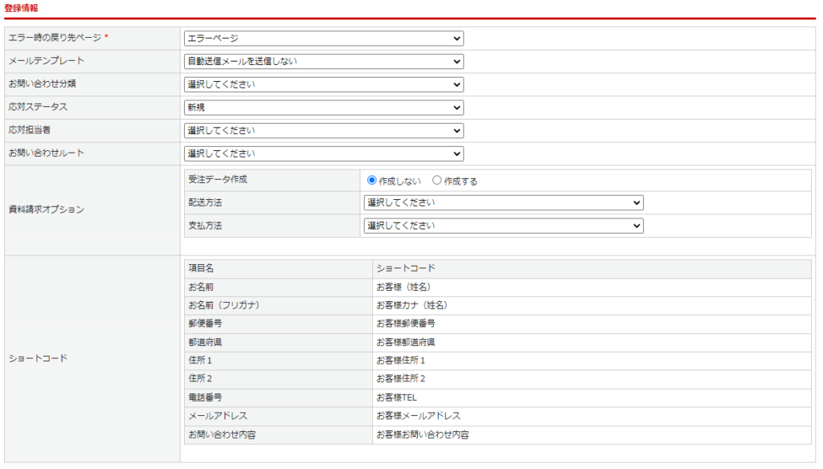This screenshot has width=823, height=469.
Task: Open the 応対担当者 dropdown
Action: (323, 131)
